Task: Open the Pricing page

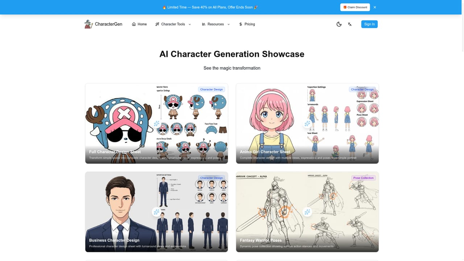Action: click(247, 24)
